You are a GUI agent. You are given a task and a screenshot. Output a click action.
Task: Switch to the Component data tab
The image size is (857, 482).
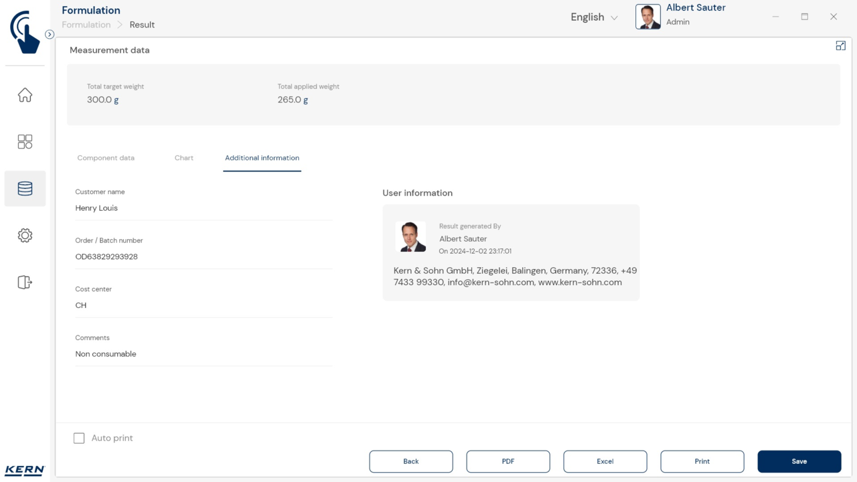[x=106, y=158]
